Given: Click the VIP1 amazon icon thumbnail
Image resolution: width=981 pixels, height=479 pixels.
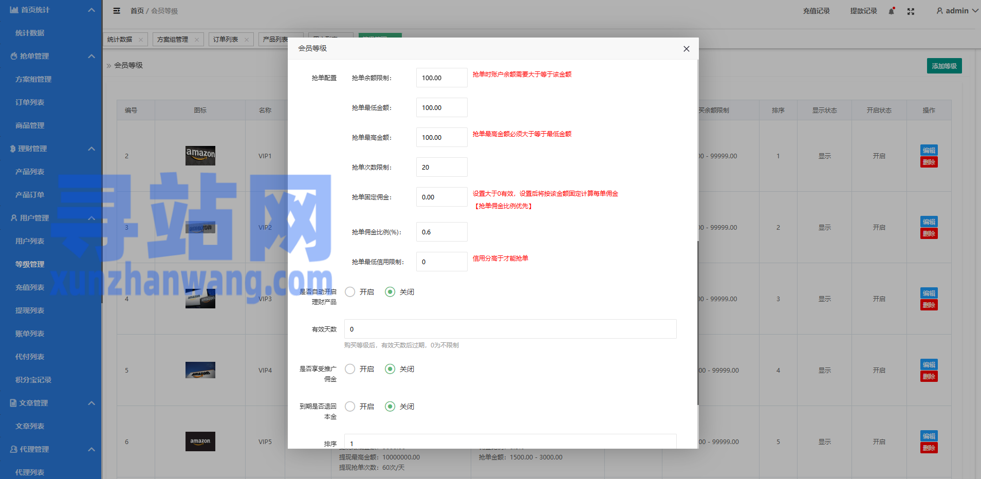Looking at the screenshot, I should [200, 155].
